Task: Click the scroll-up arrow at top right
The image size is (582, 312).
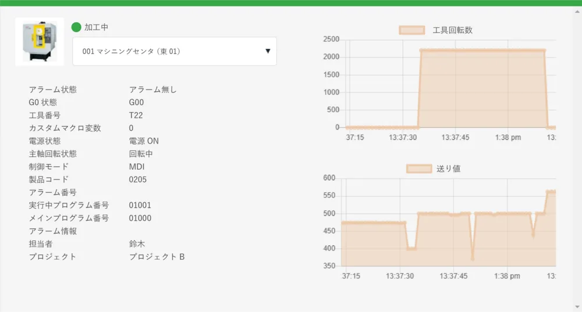Action: pos(577,10)
